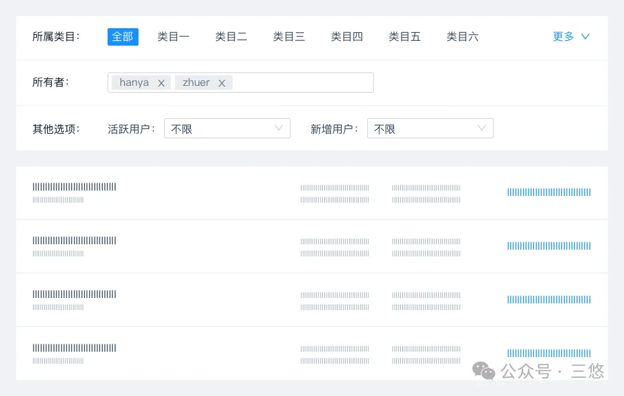Remove the zhuer owner tag

[222, 82]
